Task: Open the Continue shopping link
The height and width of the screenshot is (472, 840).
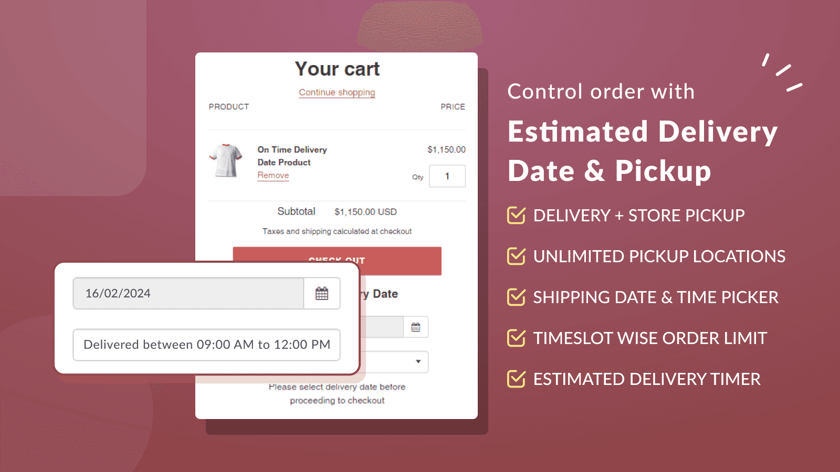Action: (337, 92)
